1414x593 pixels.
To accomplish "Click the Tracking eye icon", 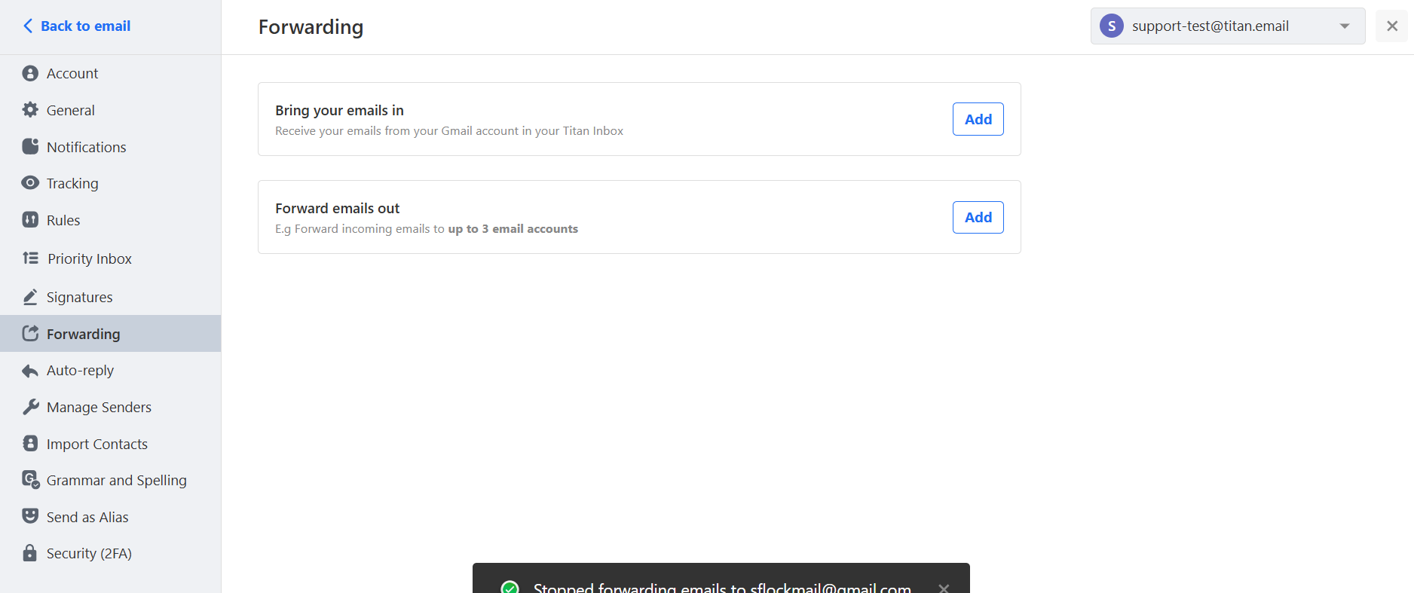I will tap(30, 183).
